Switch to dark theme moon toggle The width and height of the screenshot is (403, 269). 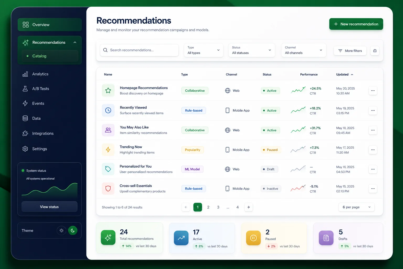tap(73, 231)
